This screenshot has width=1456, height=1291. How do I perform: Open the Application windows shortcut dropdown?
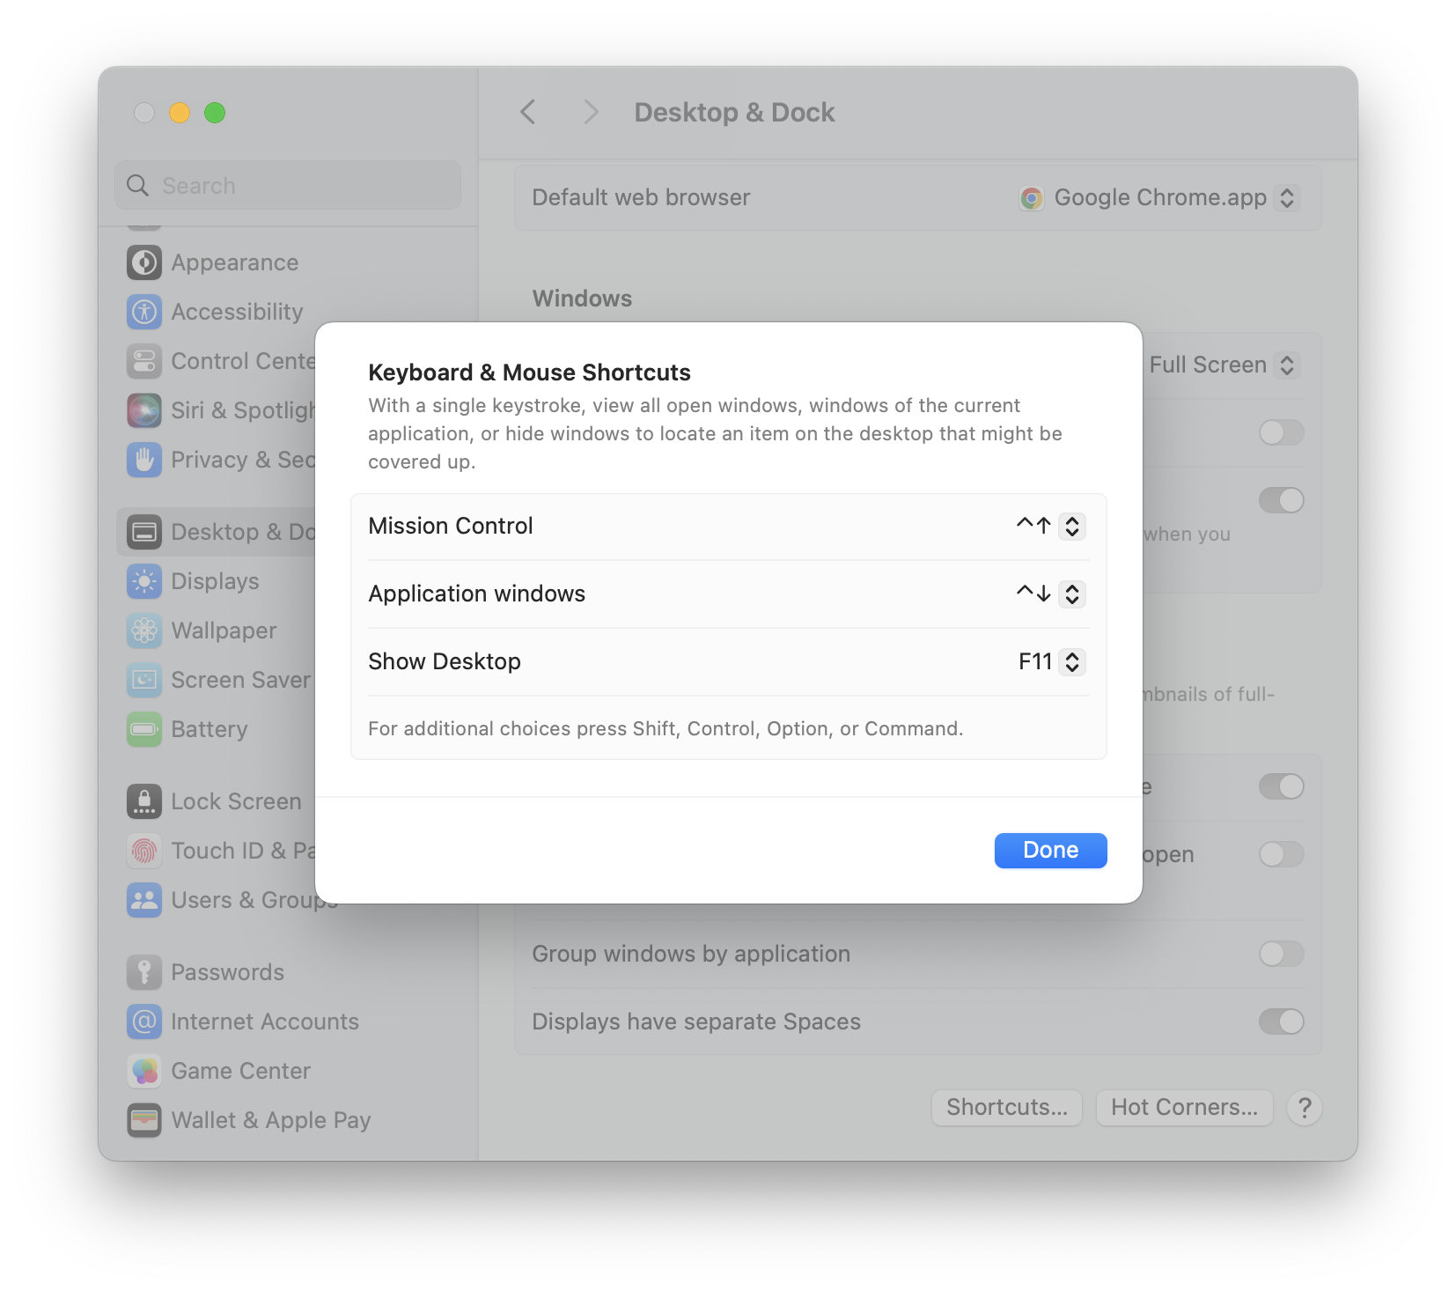[1072, 594]
